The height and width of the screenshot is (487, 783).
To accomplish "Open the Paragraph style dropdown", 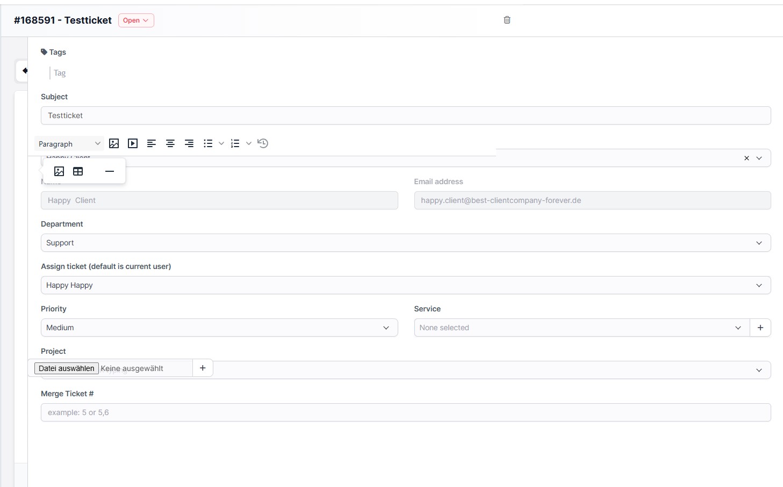I will click(x=69, y=144).
